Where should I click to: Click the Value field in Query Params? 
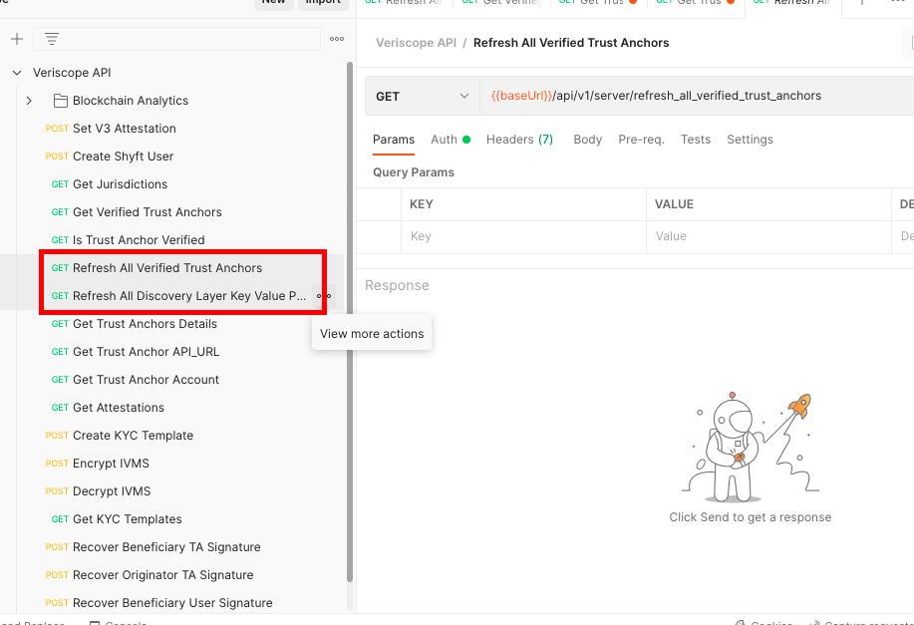tap(768, 236)
